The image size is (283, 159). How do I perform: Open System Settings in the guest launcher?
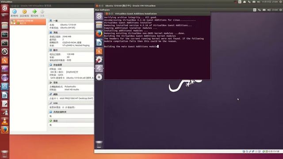click(x=99, y=60)
